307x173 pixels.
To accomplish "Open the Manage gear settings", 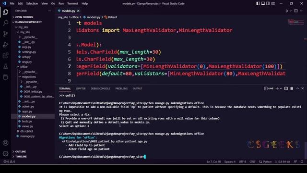I will tap(5, 154).
